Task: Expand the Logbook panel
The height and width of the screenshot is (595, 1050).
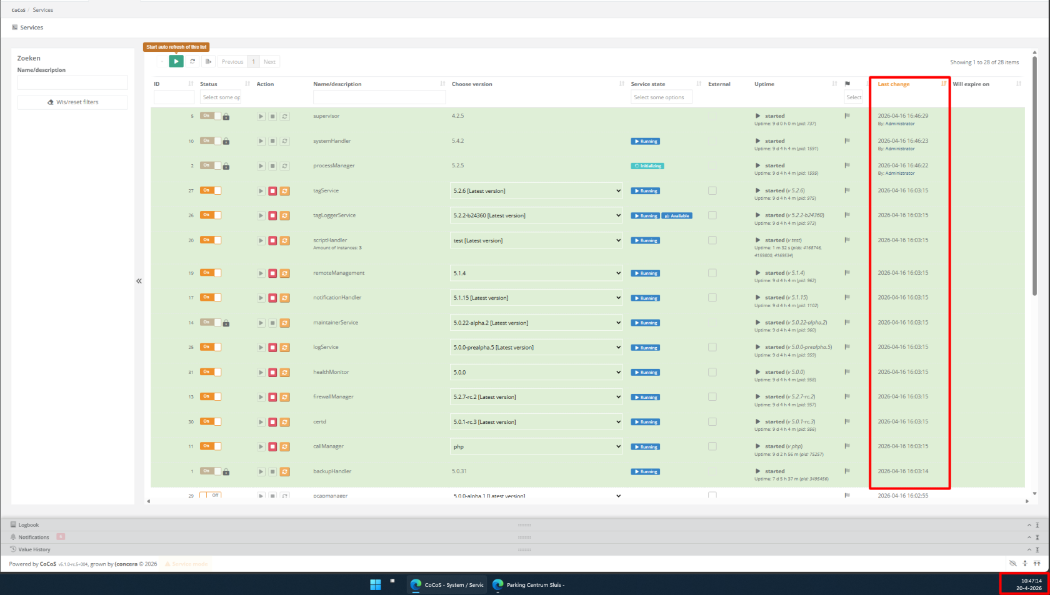Action: (28, 525)
